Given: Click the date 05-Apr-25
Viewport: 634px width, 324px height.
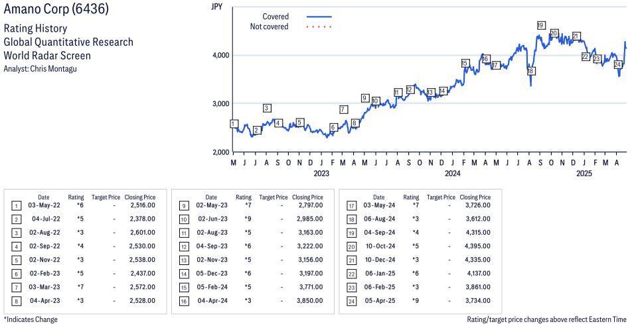Looking at the screenshot, I should point(380,301).
